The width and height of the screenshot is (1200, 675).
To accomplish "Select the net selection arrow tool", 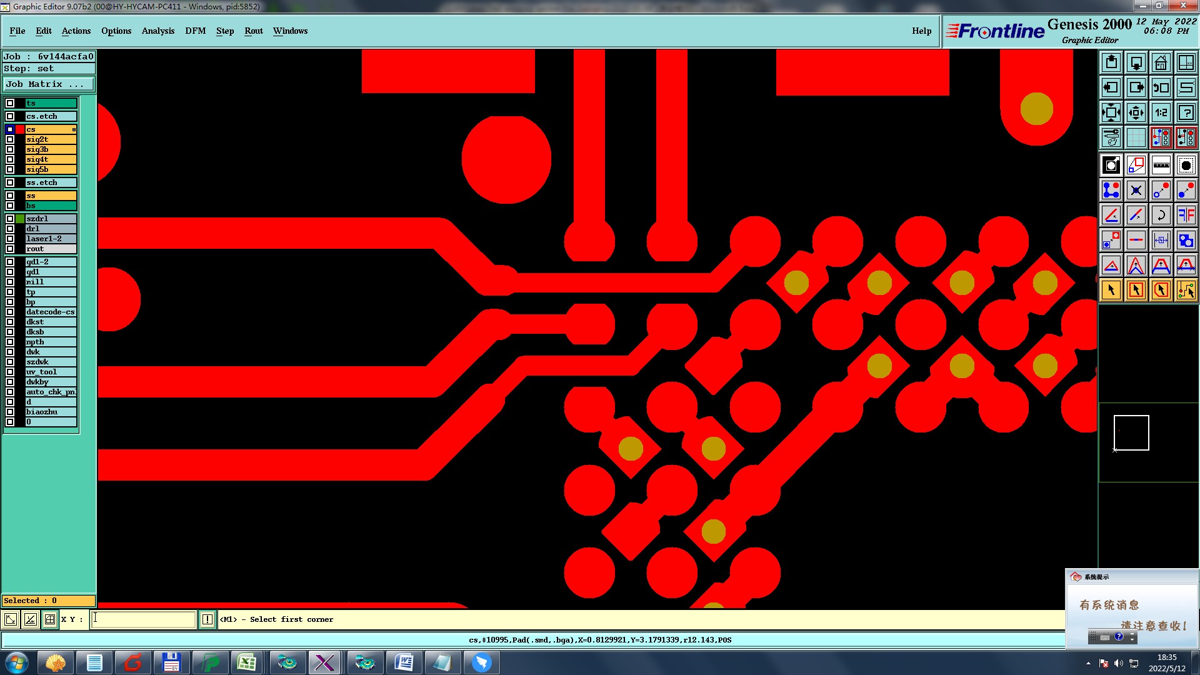I will (1186, 290).
